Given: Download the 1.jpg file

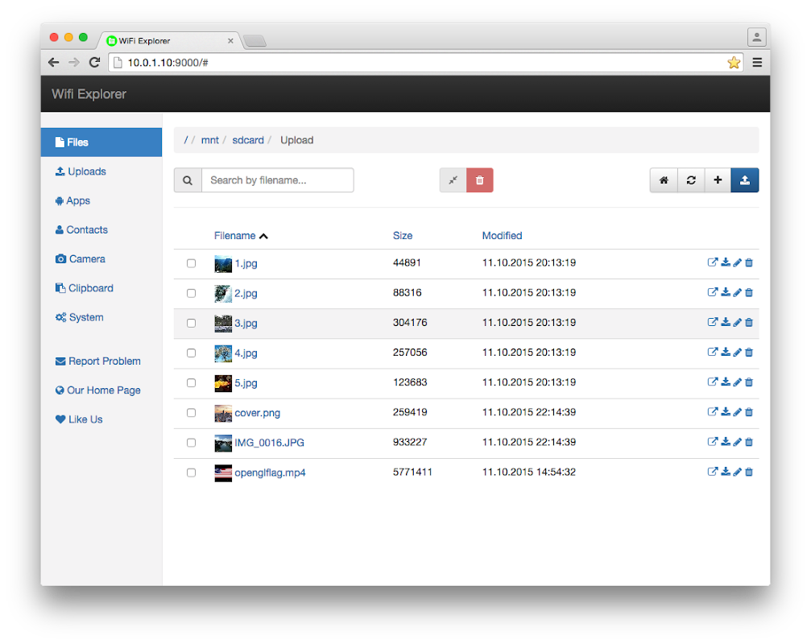Looking at the screenshot, I should (x=725, y=262).
